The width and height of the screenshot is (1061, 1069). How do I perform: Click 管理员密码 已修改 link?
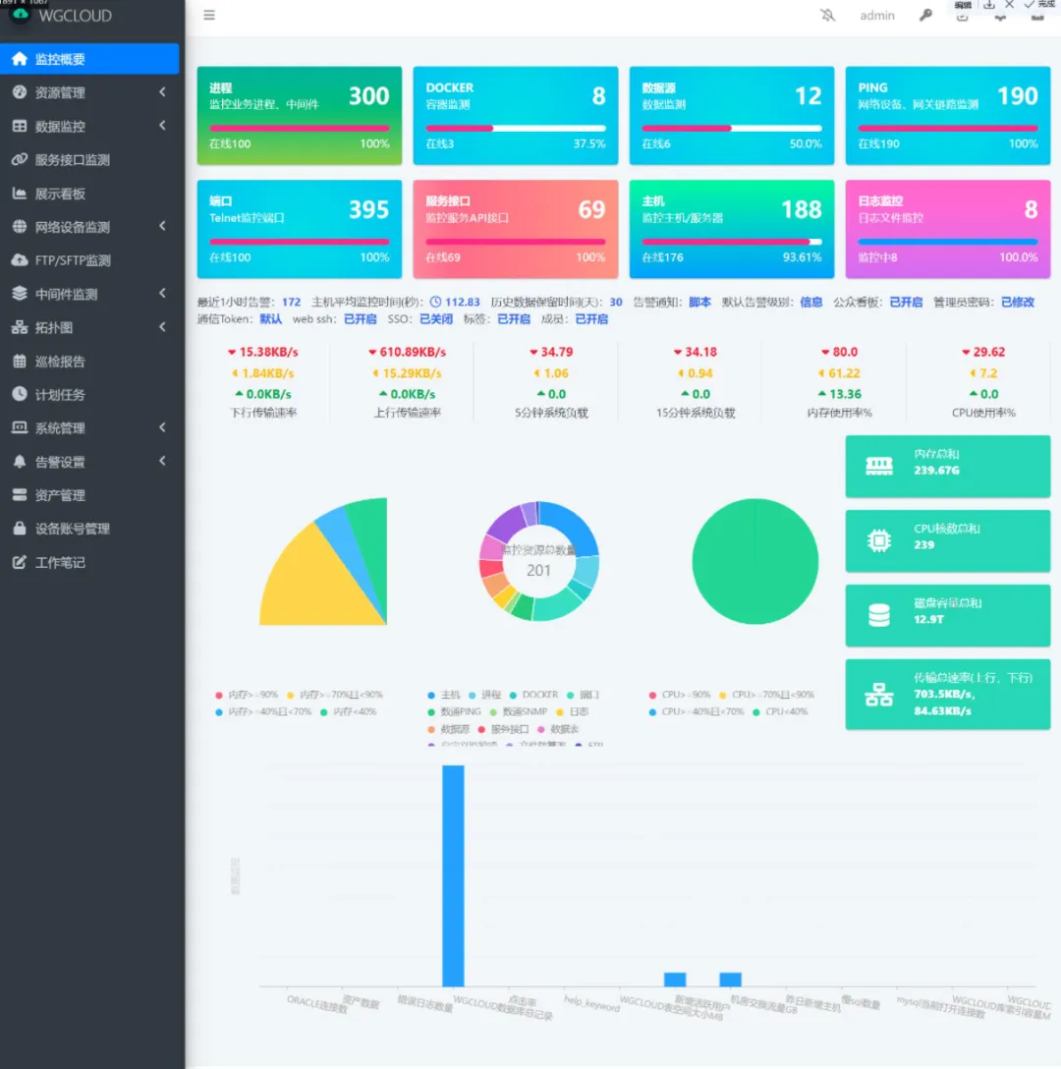1018,302
